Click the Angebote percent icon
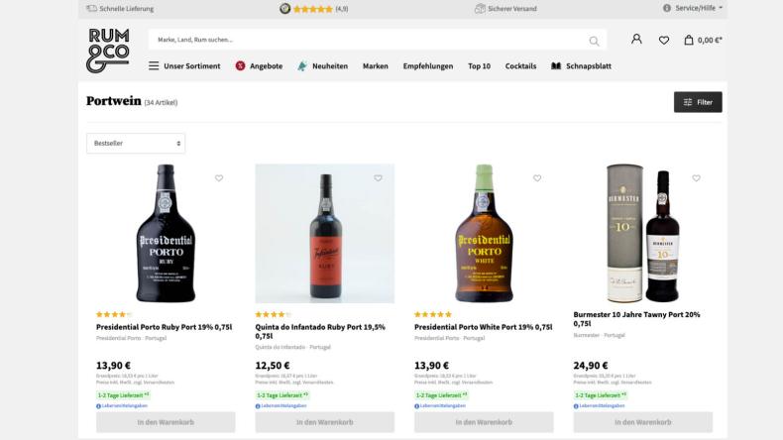The image size is (783, 440). (x=240, y=66)
